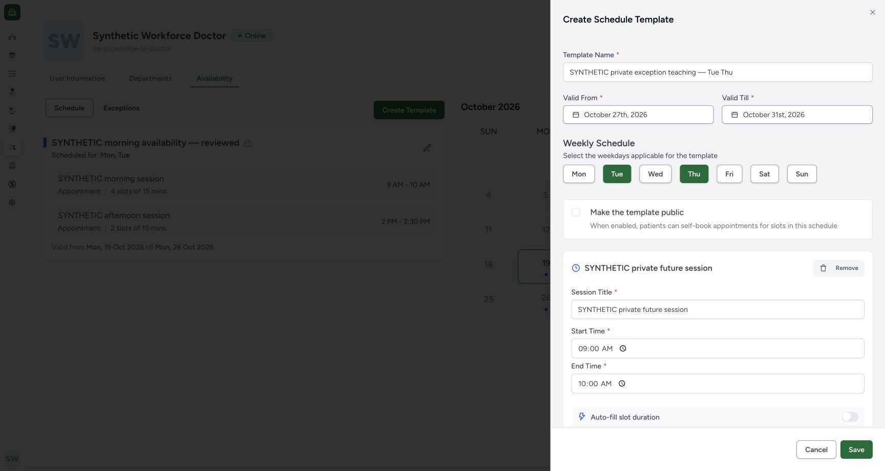Close the Create Schedule Template panel
This screenshot has height=471, width=885.
(x=872, y=12)
